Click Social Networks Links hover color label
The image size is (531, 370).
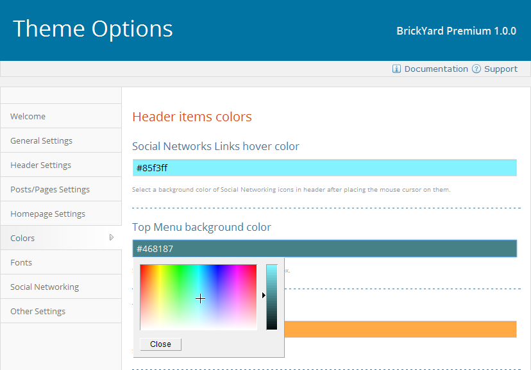215,146
